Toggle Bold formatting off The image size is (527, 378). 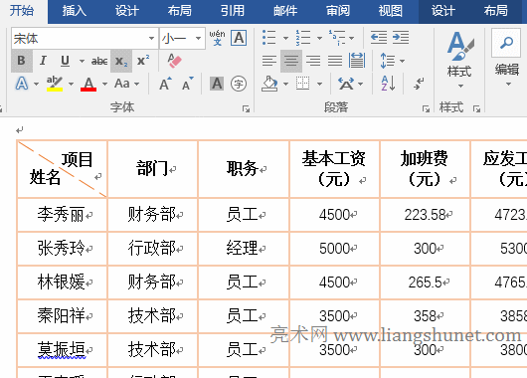pyautogui.click(x=22, y=61)
